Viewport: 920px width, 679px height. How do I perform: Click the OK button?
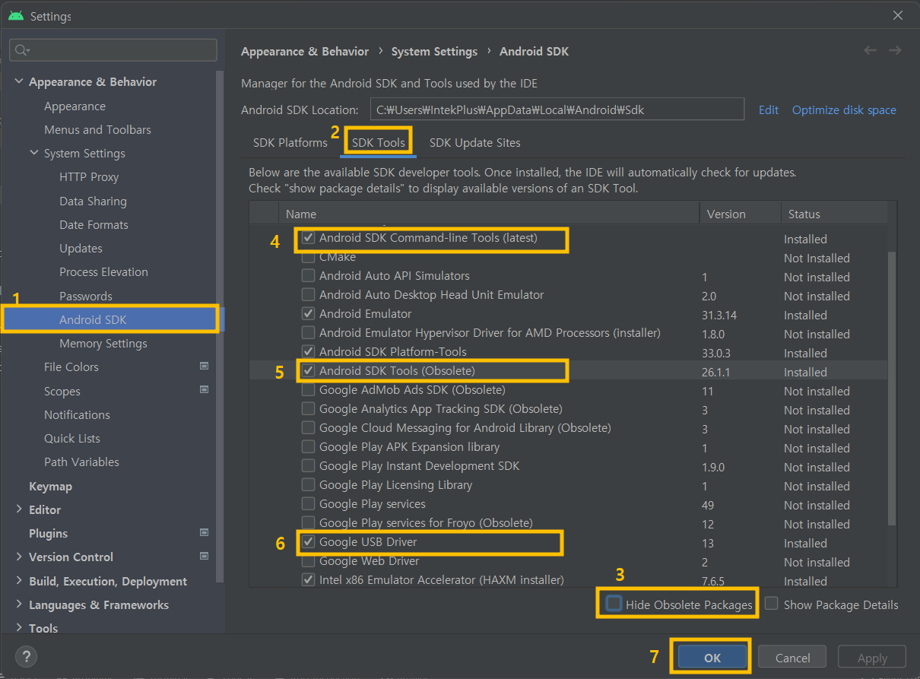pyautogui.click(x=712, y=658)
